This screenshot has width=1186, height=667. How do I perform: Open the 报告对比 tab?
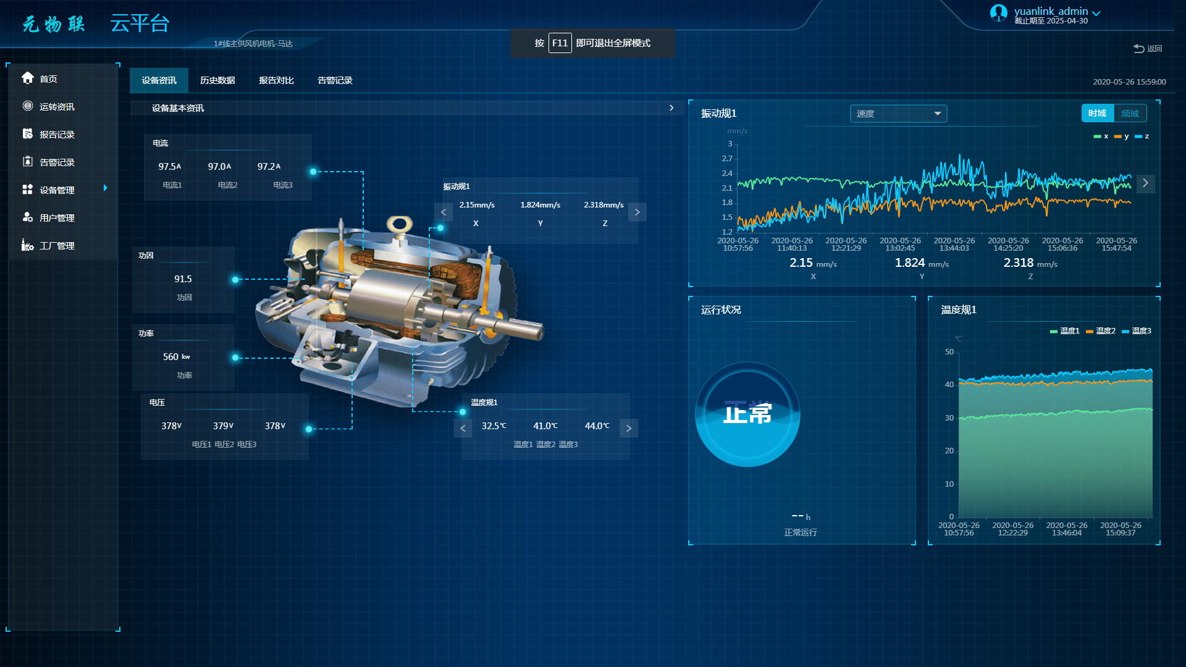click(x=276, y=80)
